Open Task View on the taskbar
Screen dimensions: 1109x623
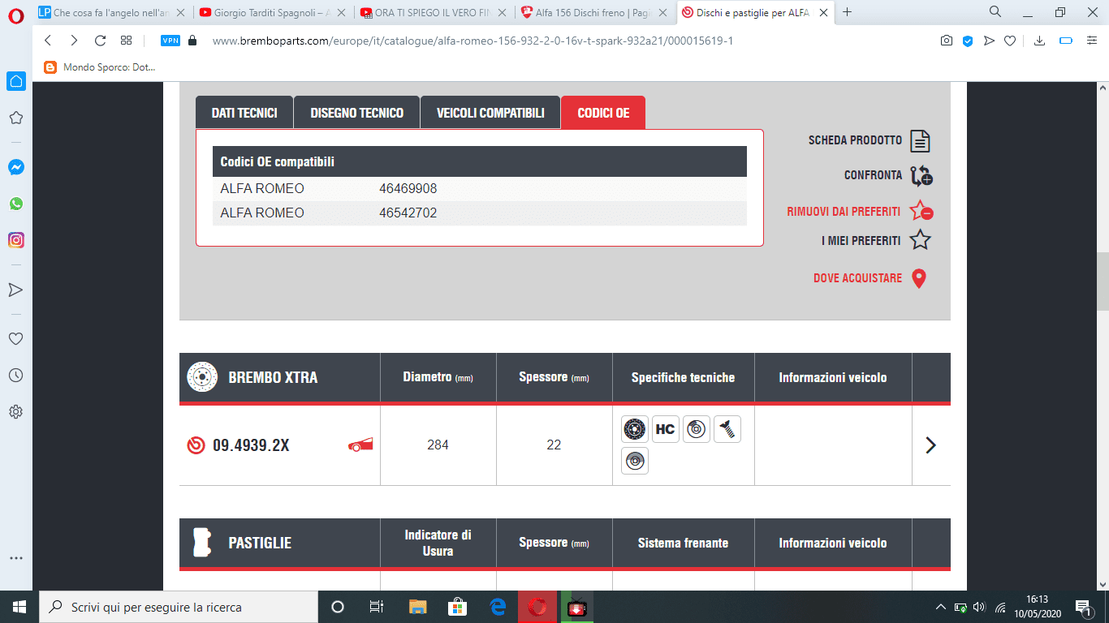coord(377,607)
